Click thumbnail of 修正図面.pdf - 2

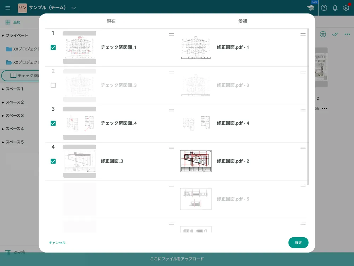click(196, 161)
